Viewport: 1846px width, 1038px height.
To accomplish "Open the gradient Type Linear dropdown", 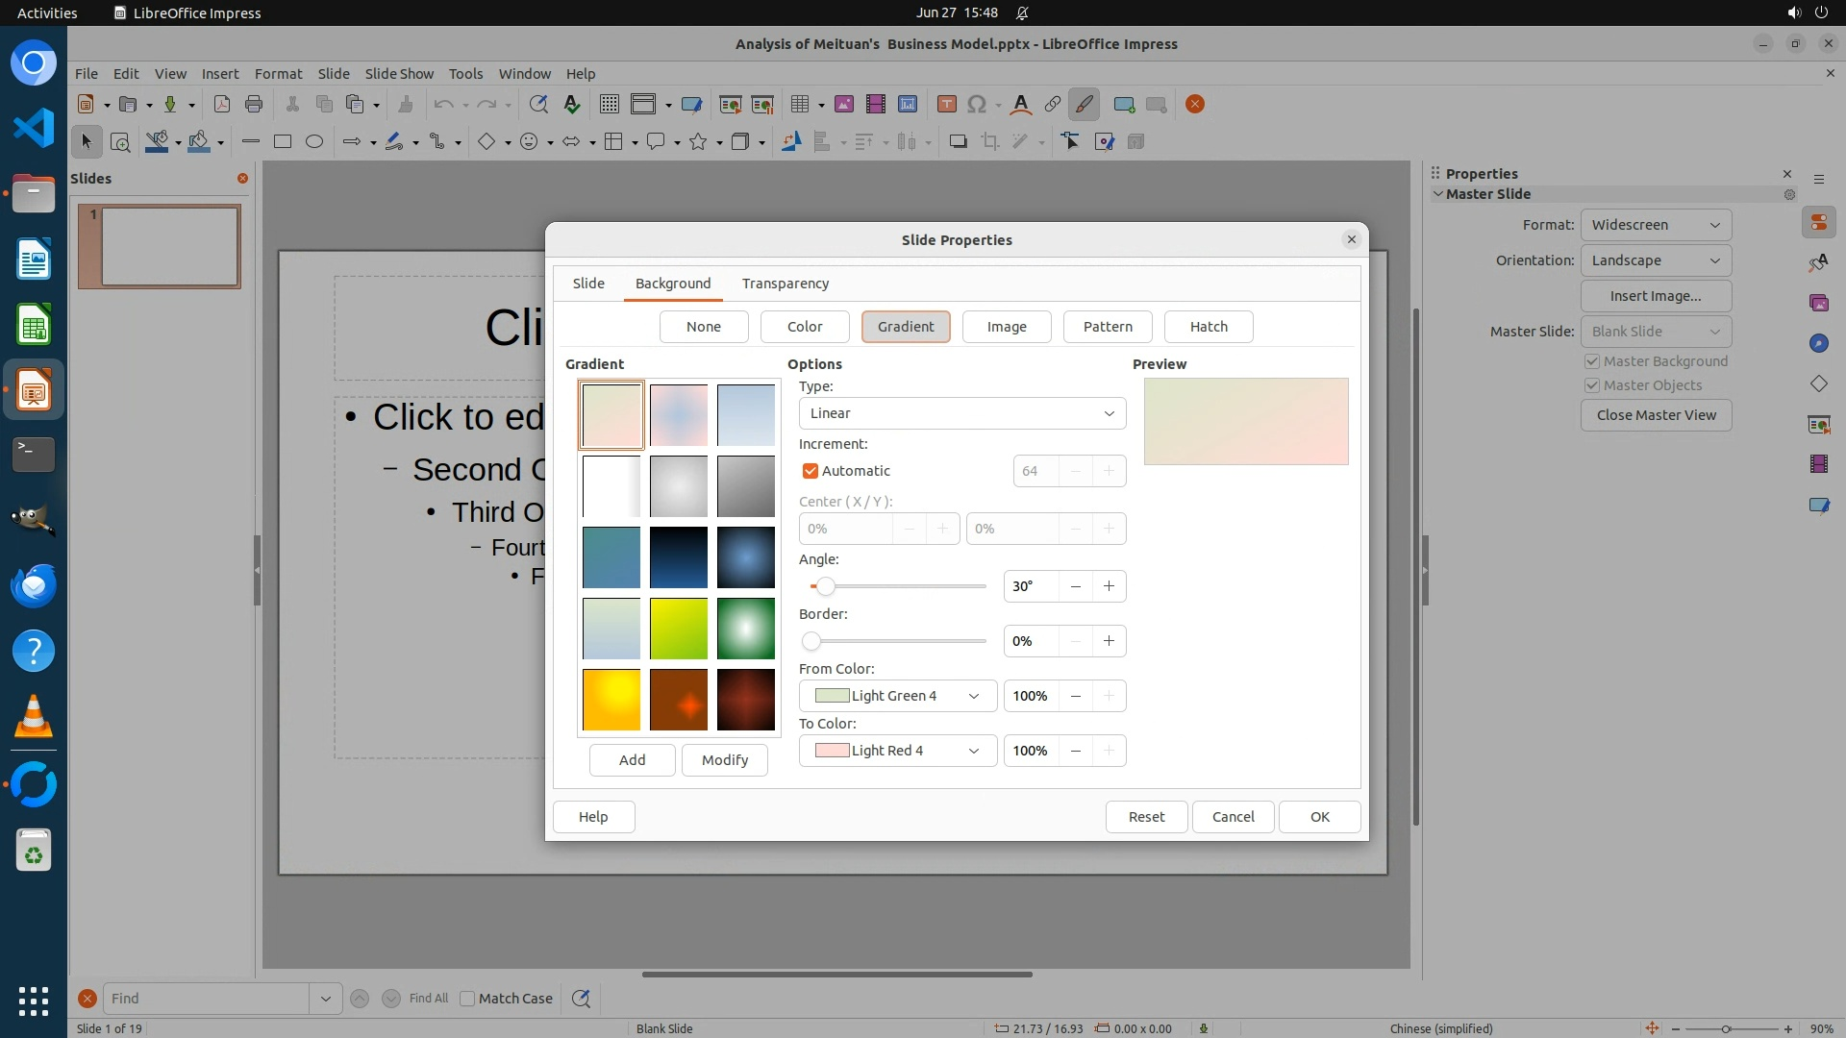I will tap(961, 413).
